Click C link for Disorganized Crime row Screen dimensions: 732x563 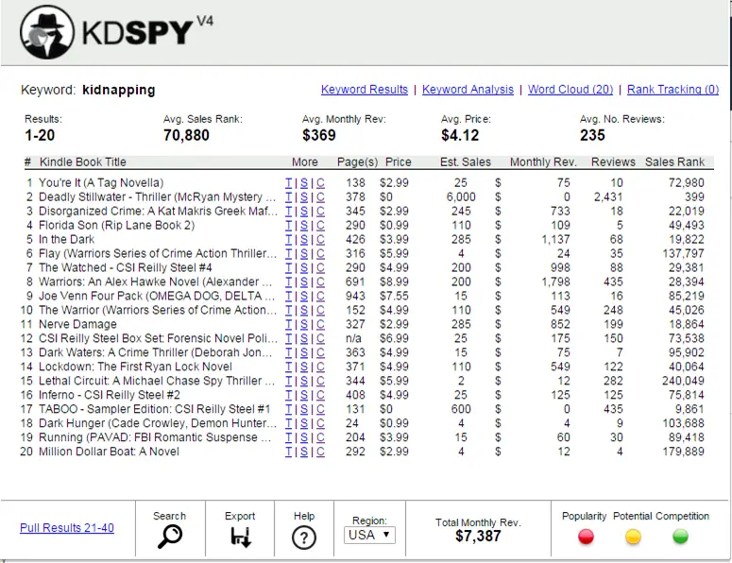tap(320, 211)
